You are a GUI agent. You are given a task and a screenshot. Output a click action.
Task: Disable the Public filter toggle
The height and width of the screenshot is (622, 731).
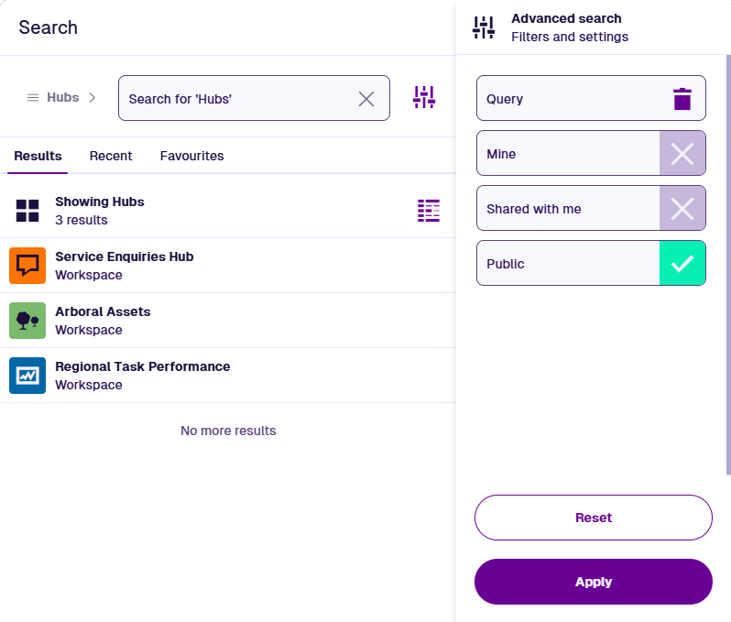(682, 264)
